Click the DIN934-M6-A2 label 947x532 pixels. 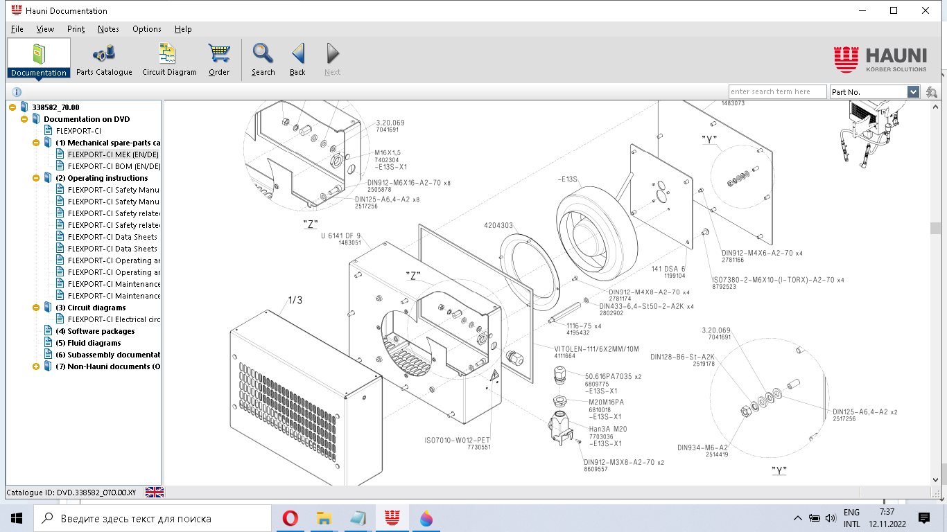(x=703, y=447)
